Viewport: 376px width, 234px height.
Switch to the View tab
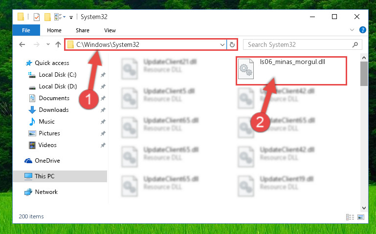(x=110, y=30)
